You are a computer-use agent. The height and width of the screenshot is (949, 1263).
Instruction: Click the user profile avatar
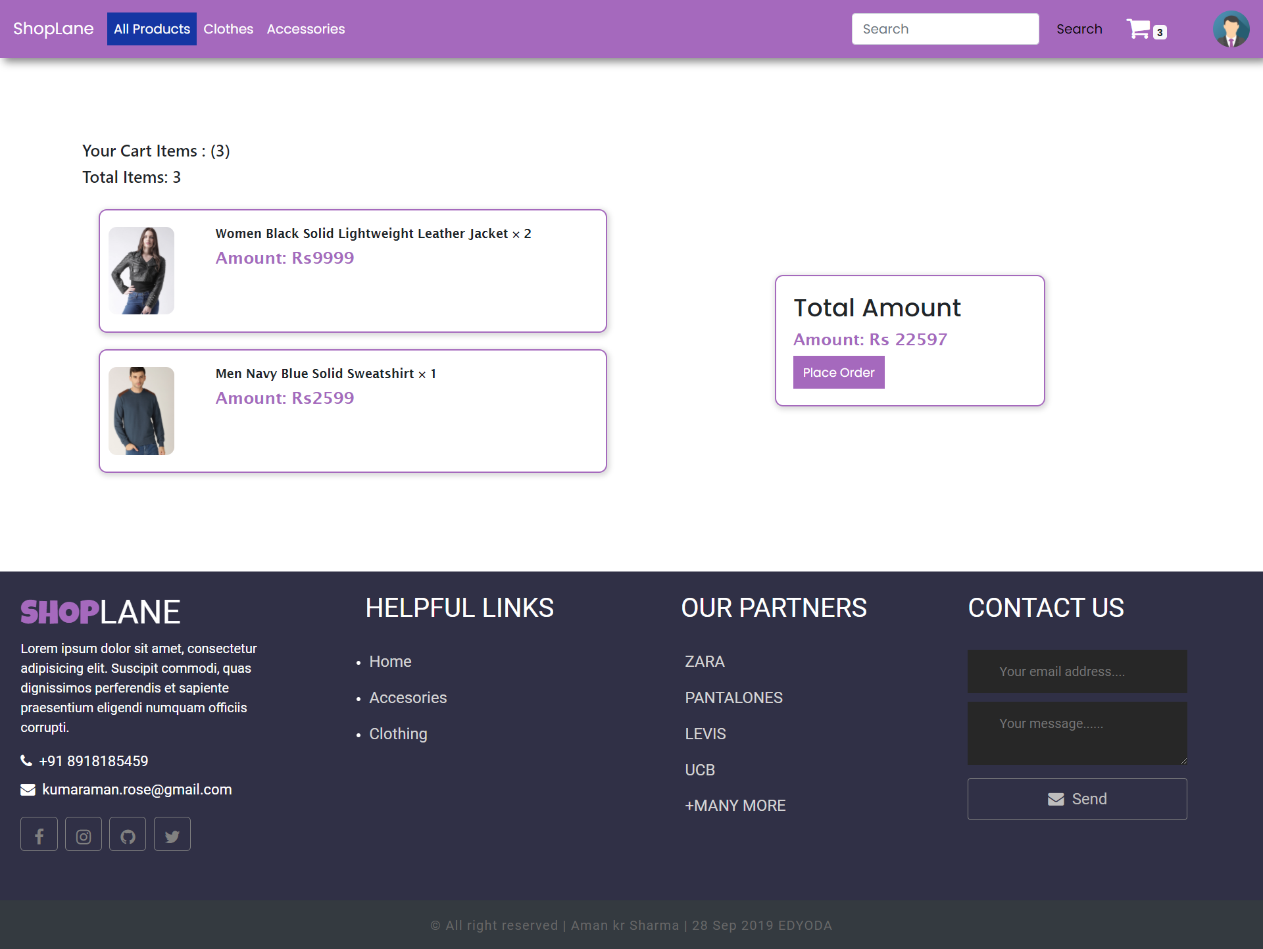1231,29
